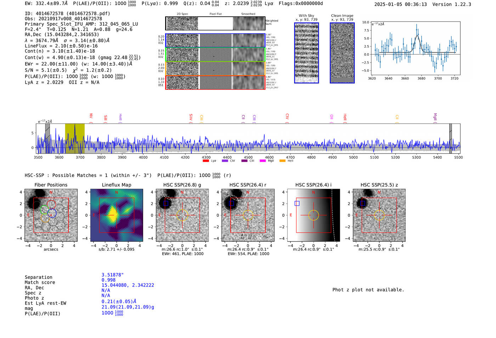
Task: Click the Gaussian emission line fit plot
Action: 416,48
